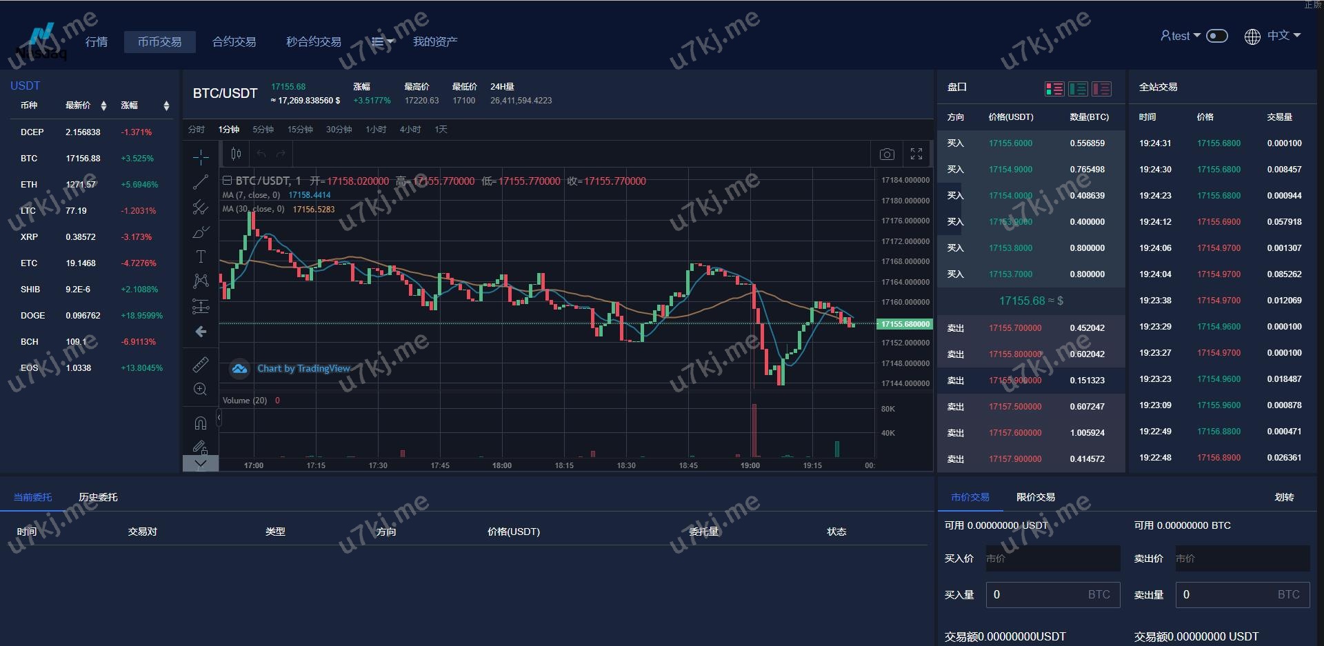
Task: Select the crosshair cursor tool
Action: [x=201, y=157]
